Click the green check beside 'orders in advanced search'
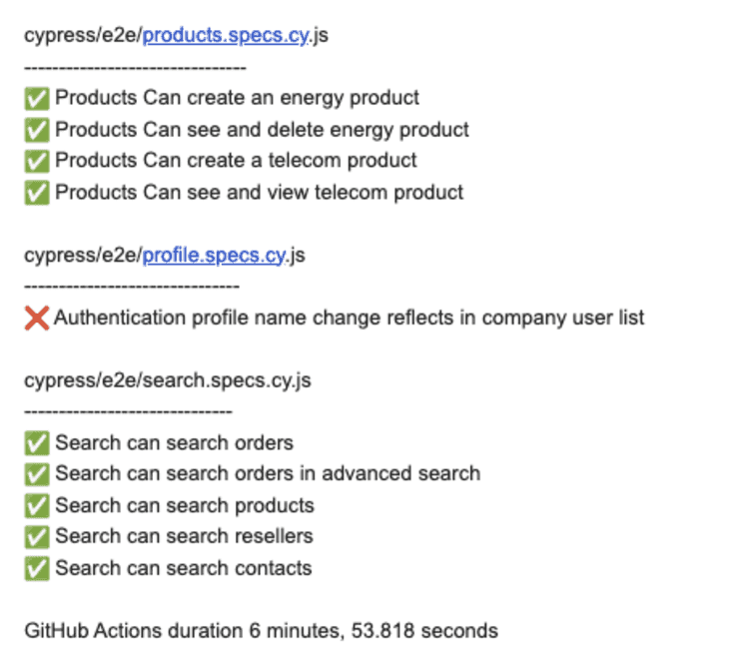The image size is (753, 665). (37, 473)
